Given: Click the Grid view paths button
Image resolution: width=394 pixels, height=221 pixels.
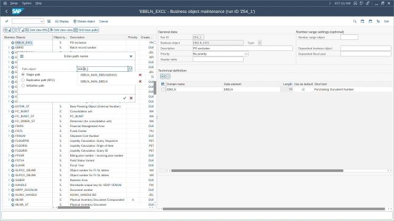Looking at the screenshot, I should coord(86,30).
